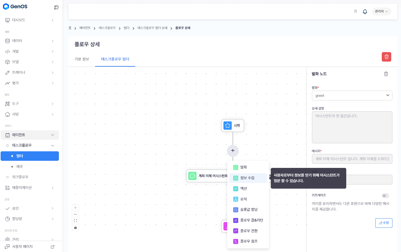Viewport: 401px width, 252px height.
Task: Enable the 리프레이즈 toggle switch
Action: coord(385,196)
